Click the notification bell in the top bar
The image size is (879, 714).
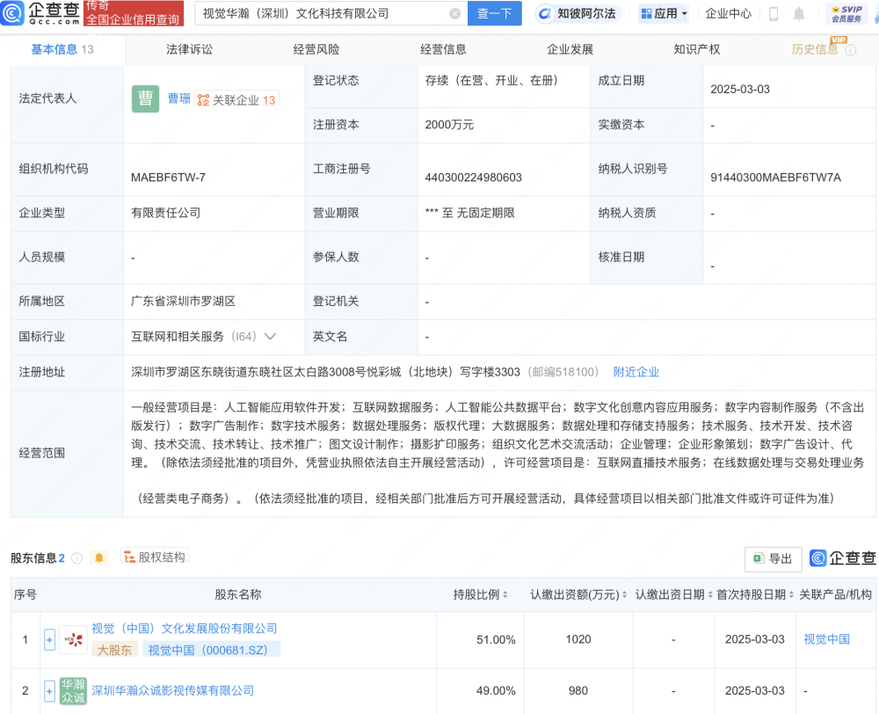[x=799, y=14]
